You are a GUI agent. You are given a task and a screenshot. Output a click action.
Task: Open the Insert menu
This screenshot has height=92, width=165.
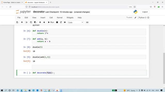pyautogui.click(x=43, y=18)
